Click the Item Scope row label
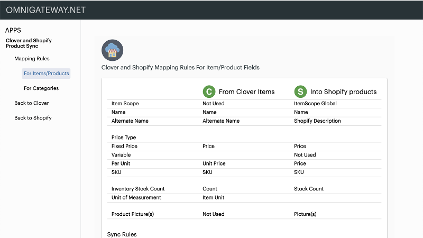Viewport: 423px width, 238px height. pos(125,104)
